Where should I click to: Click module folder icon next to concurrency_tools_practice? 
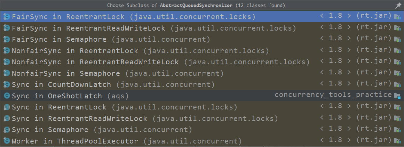[x=397, y=96]
